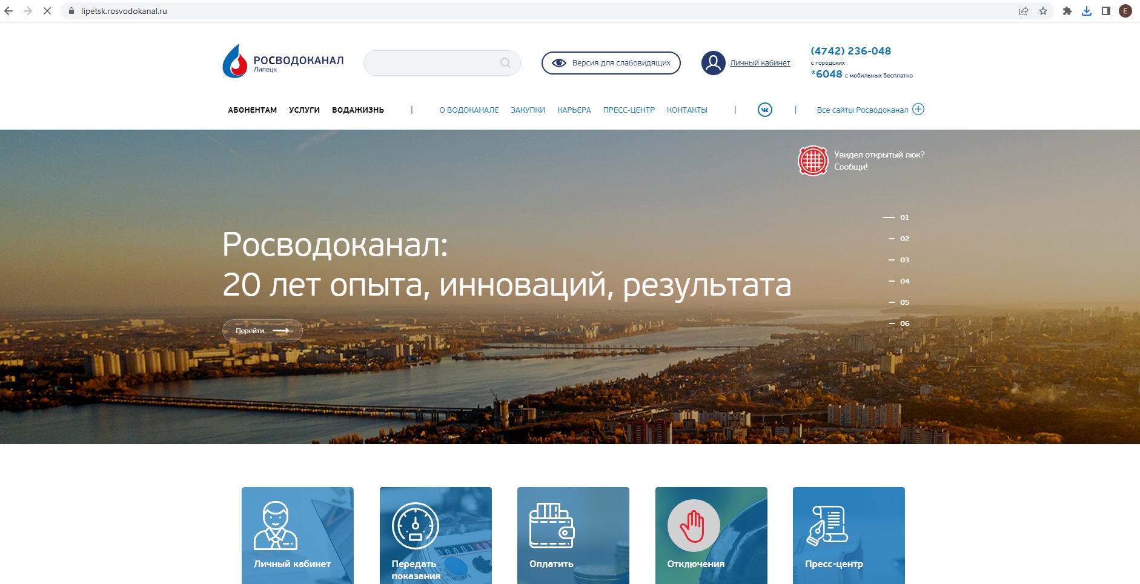Go to slide 02 in the banner
Viewport: 1140px width, 584px height.
pos(900,239)
